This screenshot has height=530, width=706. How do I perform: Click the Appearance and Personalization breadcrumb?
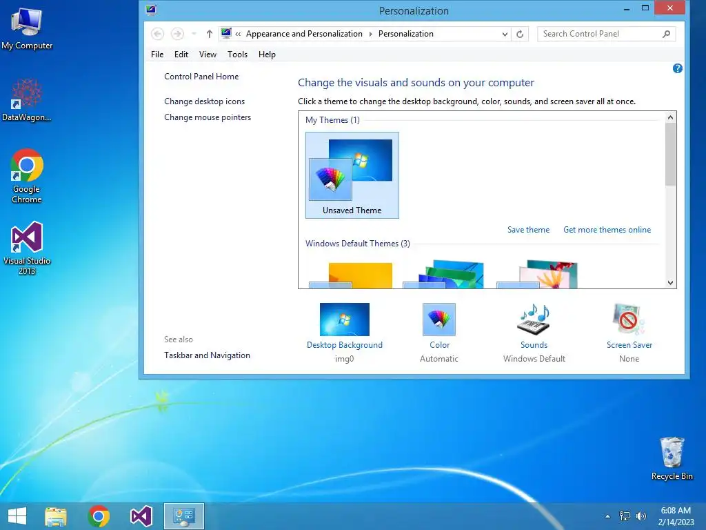click(x=304, y=34)
